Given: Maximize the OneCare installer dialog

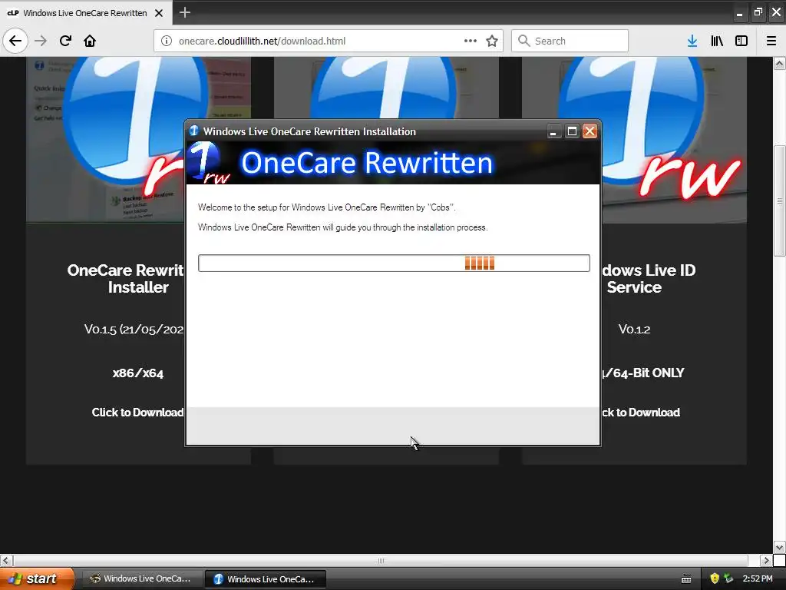Looking at the screenshot, I should [x=572, y=131].
